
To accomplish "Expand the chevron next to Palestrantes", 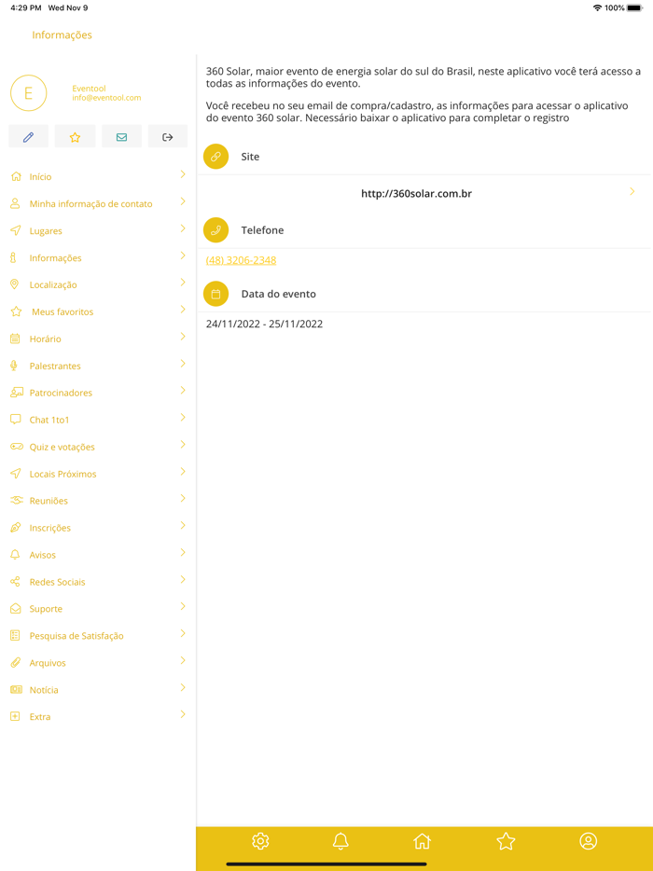I will [183, 365].
